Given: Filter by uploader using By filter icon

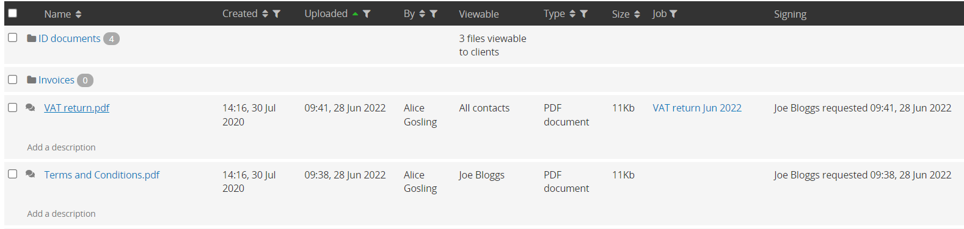Looking at the screenshot, I should coord(433,14).
